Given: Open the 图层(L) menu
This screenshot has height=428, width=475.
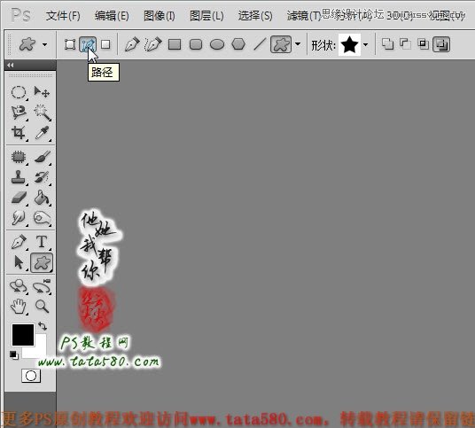Looking at the screenshot, I should tap(206, 15).
